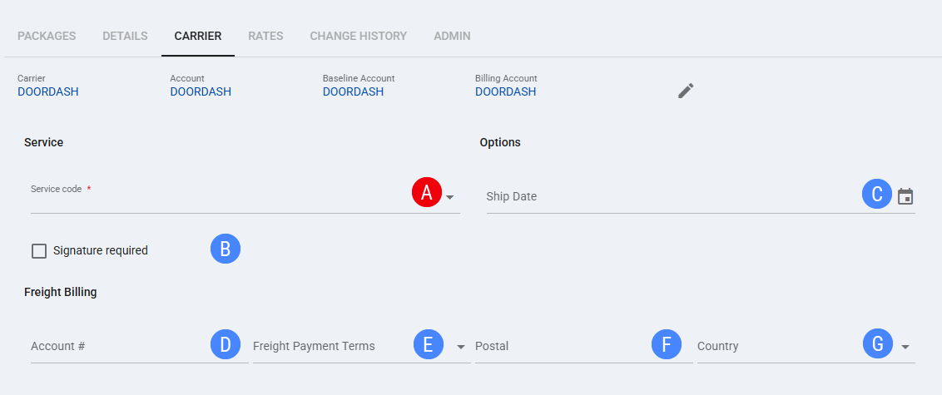Click into the Postal field

584,347
